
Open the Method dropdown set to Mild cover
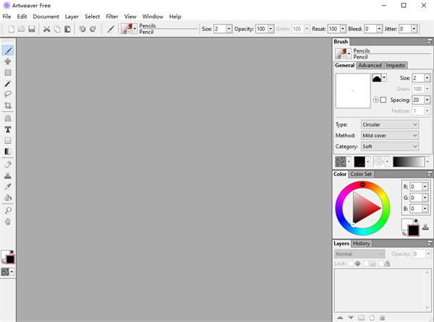coord(389,135)
